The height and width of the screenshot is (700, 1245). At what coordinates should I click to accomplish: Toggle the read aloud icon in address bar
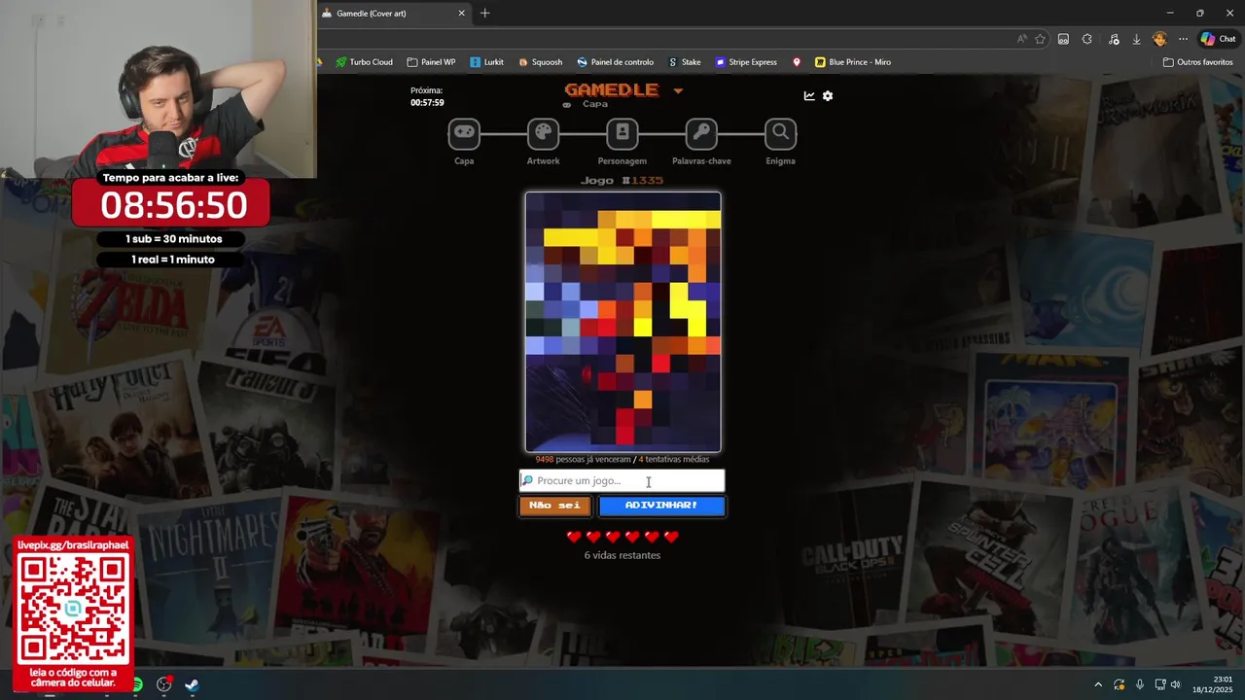tap(1021, 39)
